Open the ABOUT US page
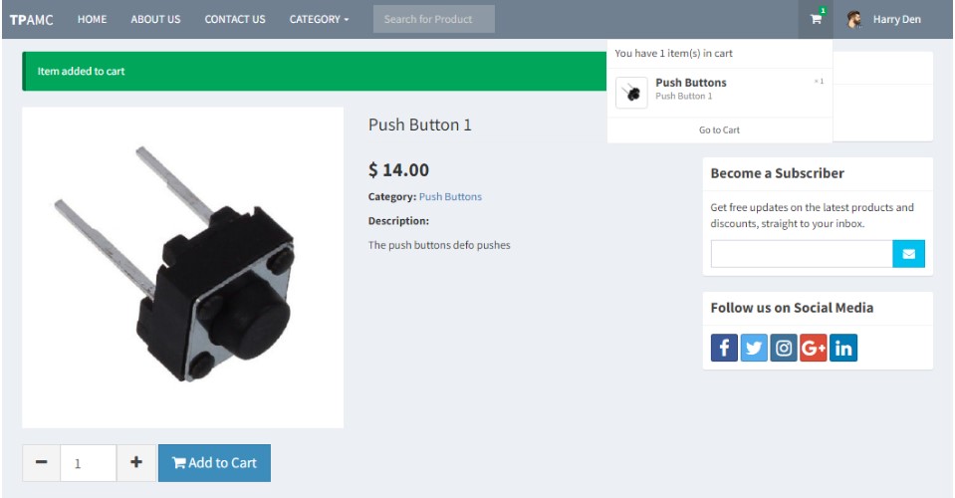The width and height of the screenshot is (955, 498). pos(156,20)
